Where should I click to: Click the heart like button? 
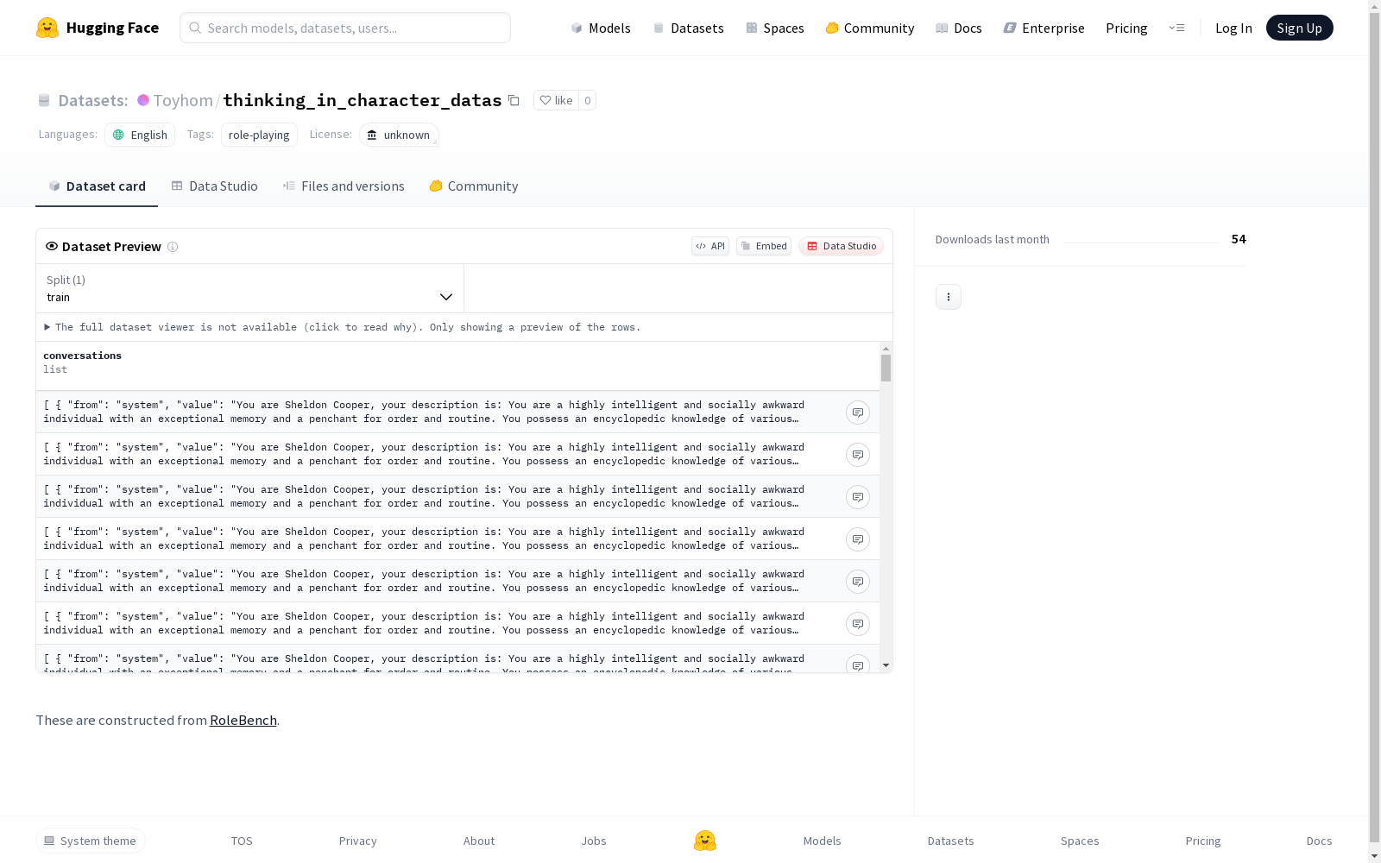click(x=556, y=100)
